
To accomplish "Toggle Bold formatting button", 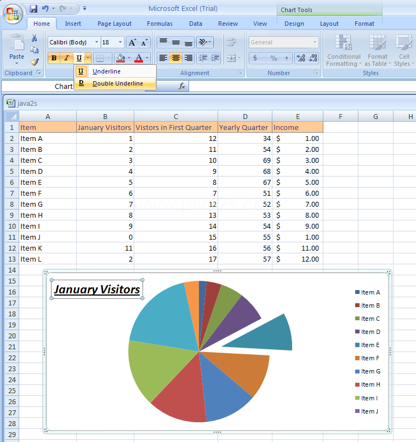I will point(54,58).
